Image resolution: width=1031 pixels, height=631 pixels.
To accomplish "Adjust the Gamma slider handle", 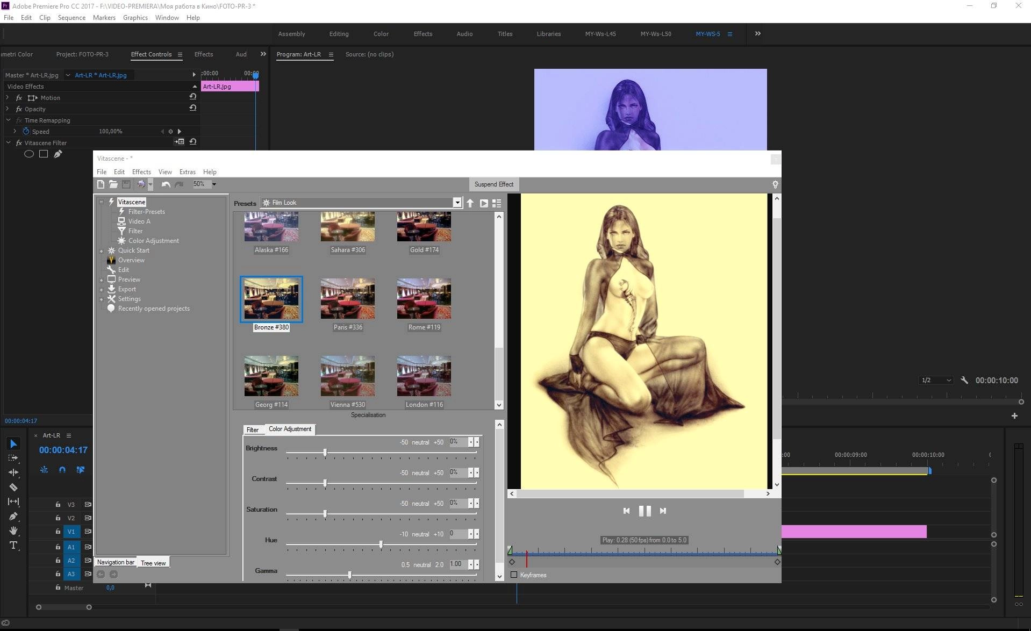I will (x=350, y=575).
